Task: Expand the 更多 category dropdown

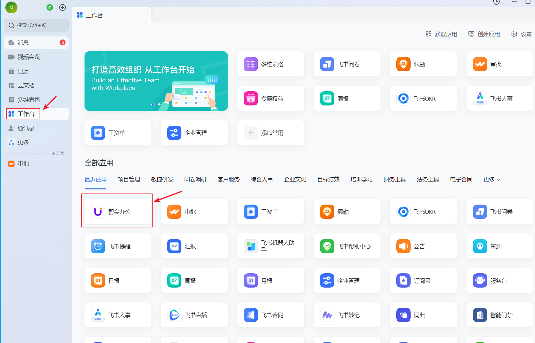Action: (492, 180)
